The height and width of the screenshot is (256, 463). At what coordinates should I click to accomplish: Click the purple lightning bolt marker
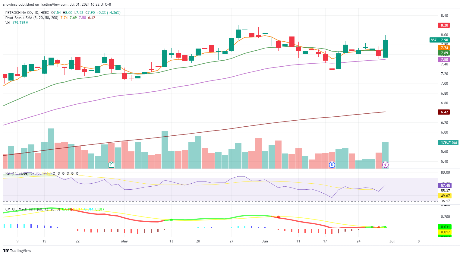point(385,165)
